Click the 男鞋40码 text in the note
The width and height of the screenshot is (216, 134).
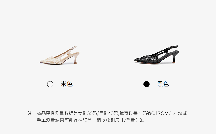(108, 113)
